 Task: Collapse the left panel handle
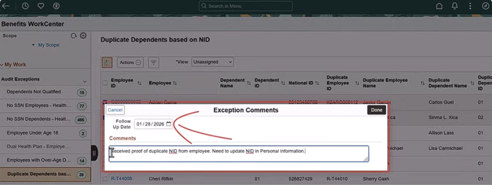pos(94,153)
